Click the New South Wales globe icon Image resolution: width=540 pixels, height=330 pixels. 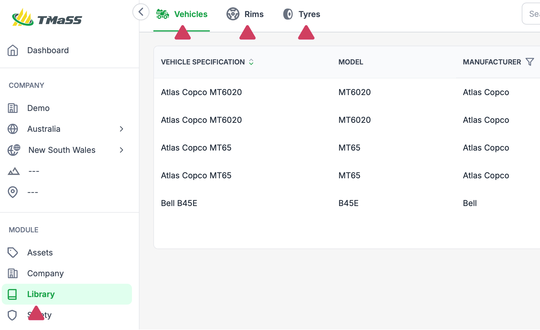pos(14,150)
